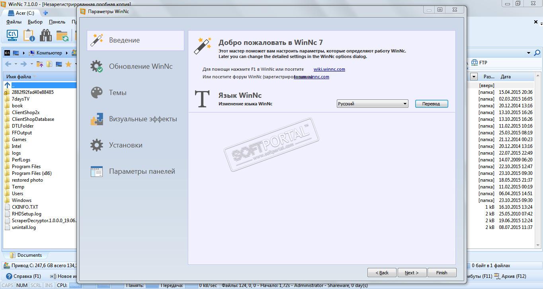
Task: Select the restored photo folder
Action: click(x=27, y=180)
